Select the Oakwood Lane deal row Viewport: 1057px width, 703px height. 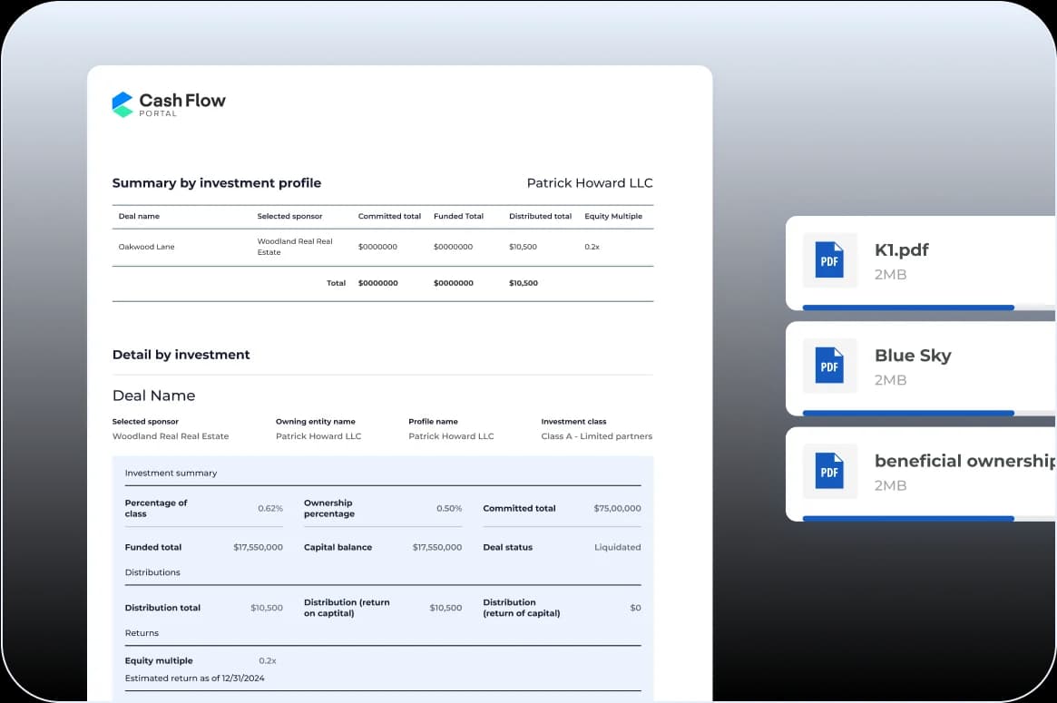(147, 247)
